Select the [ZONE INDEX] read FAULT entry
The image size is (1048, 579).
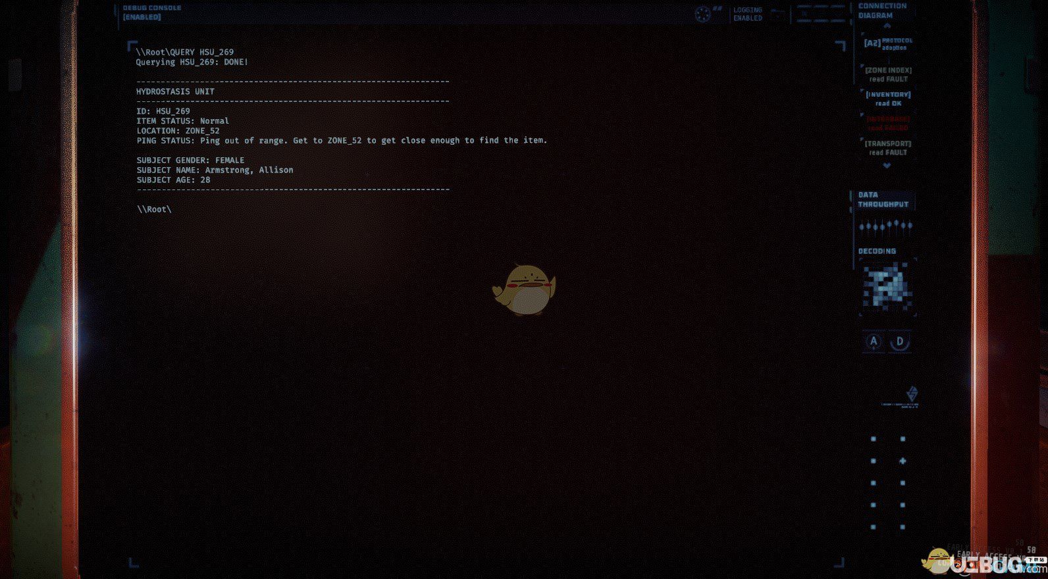888,74
